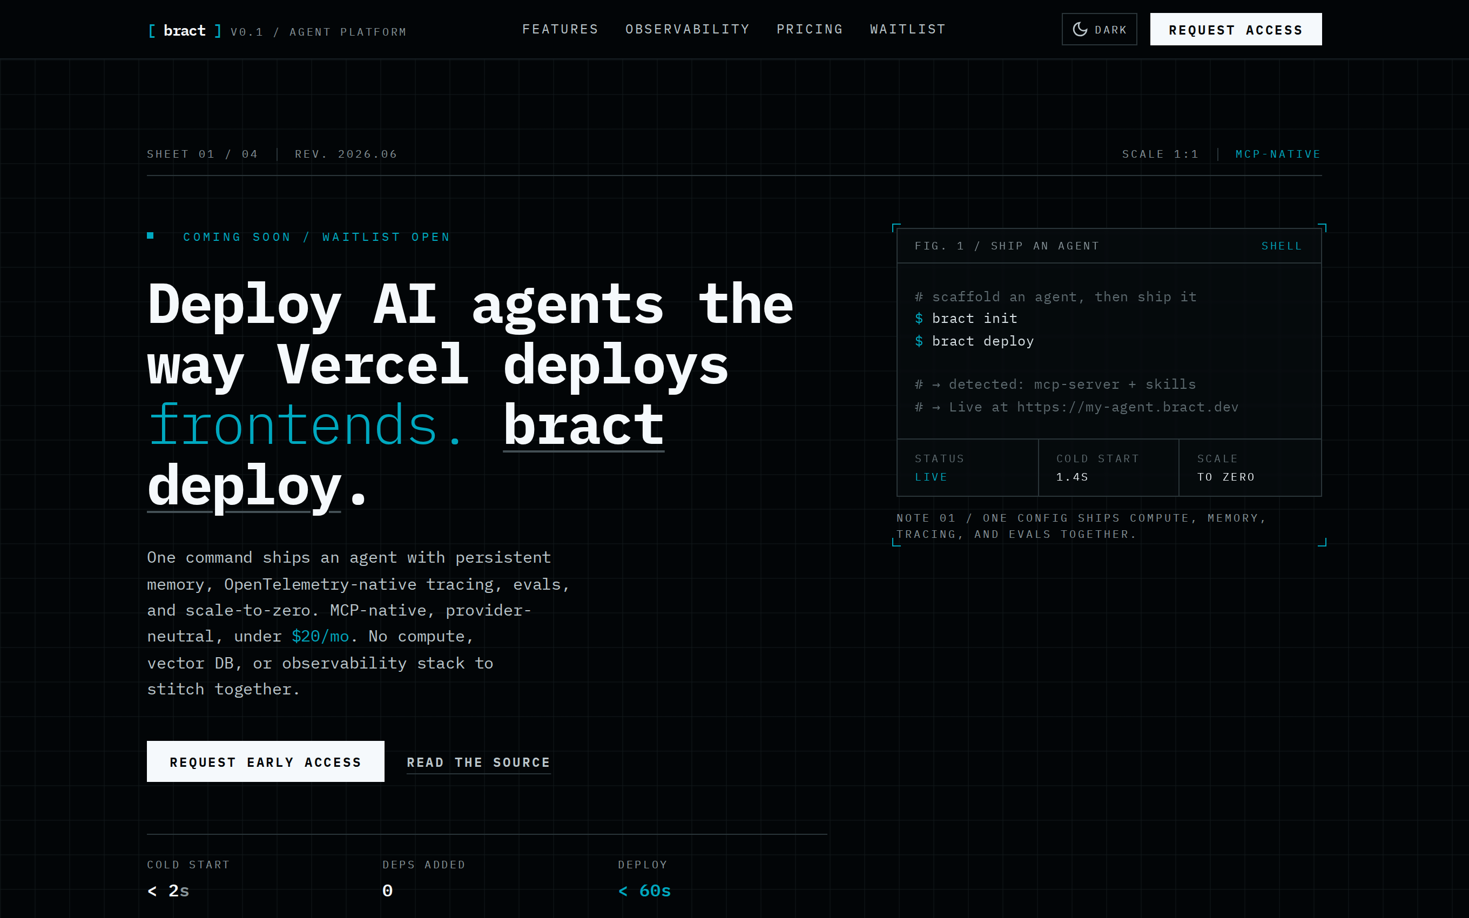Click the $20/mo price text
Image resolution: width=1469 pixels, height=918 pixels.
(x=320, y=636)
